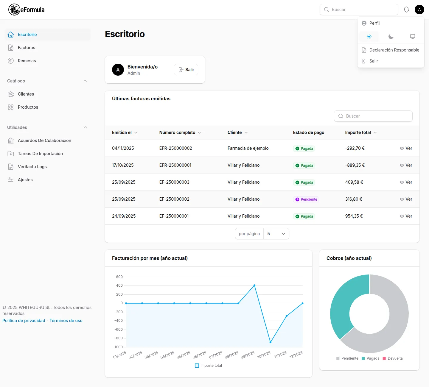This screenshot has width=429, height=387.
Task: Focus the top header Buscar field
Action: pos(359,10)
